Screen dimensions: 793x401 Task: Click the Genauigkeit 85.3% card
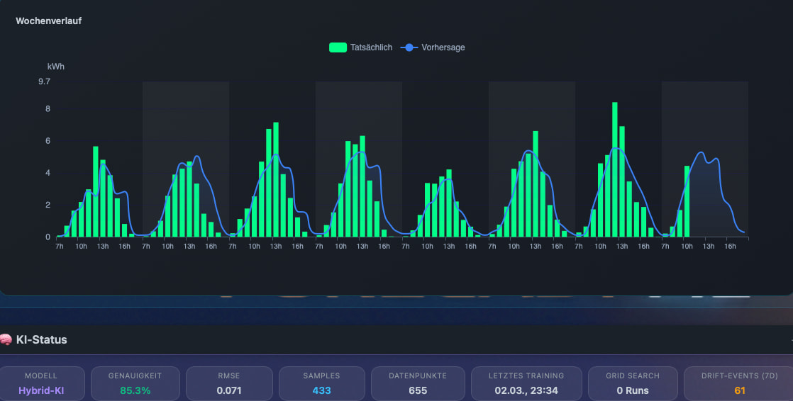135,383
